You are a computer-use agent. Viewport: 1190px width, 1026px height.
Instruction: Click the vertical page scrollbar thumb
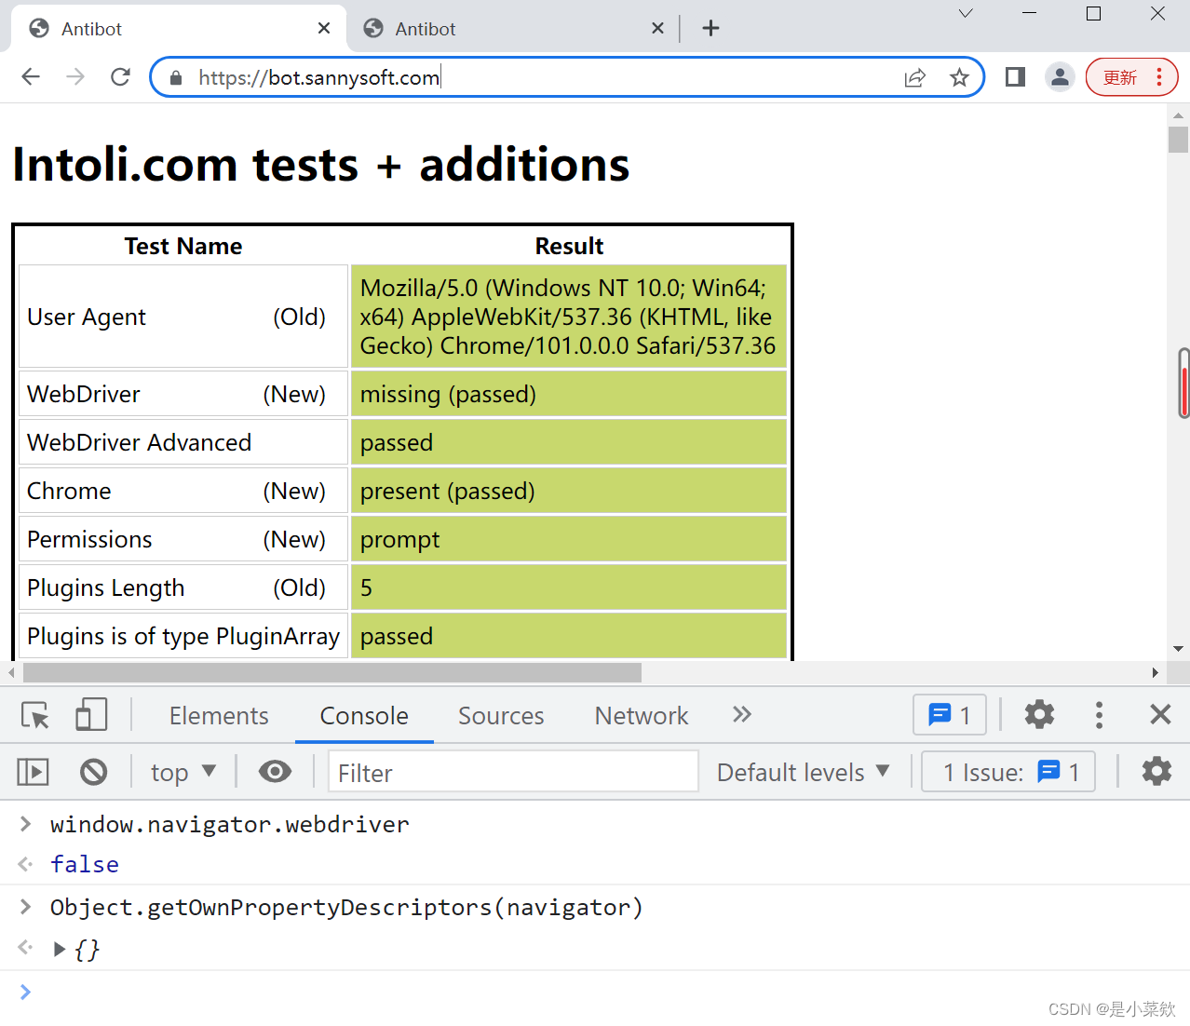coord(1179,140)
